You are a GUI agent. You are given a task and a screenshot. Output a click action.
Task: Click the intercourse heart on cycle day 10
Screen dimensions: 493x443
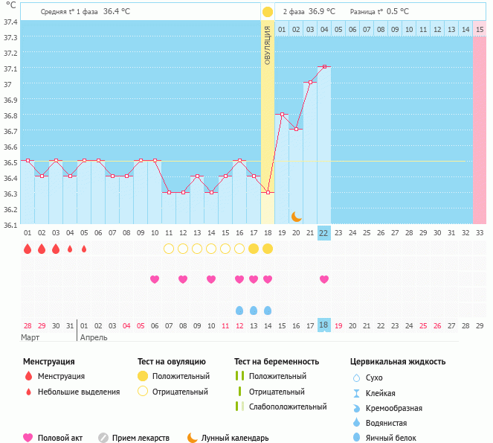pos(155,279)
